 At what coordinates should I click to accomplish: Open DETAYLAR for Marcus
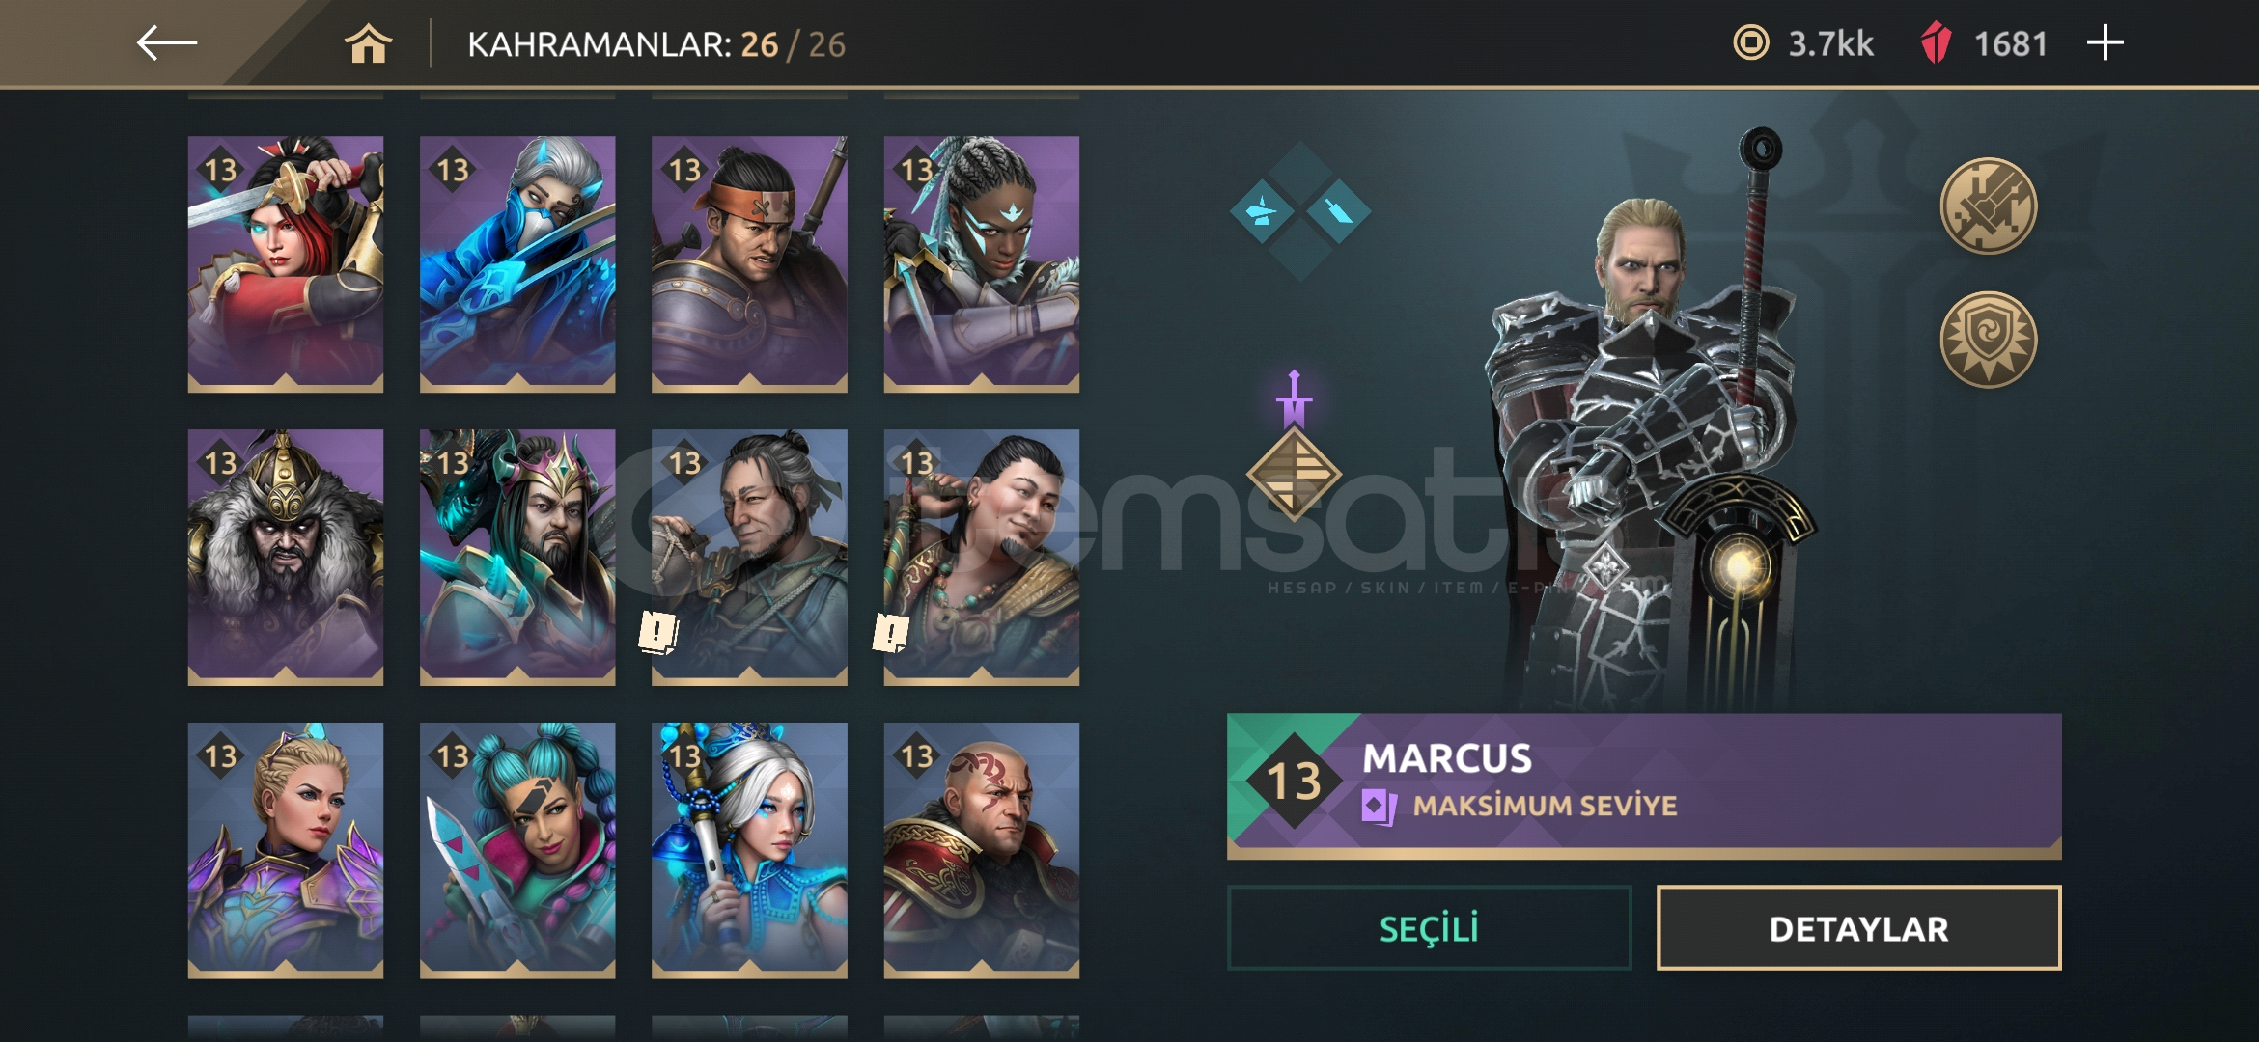[x=1858, y=928]
